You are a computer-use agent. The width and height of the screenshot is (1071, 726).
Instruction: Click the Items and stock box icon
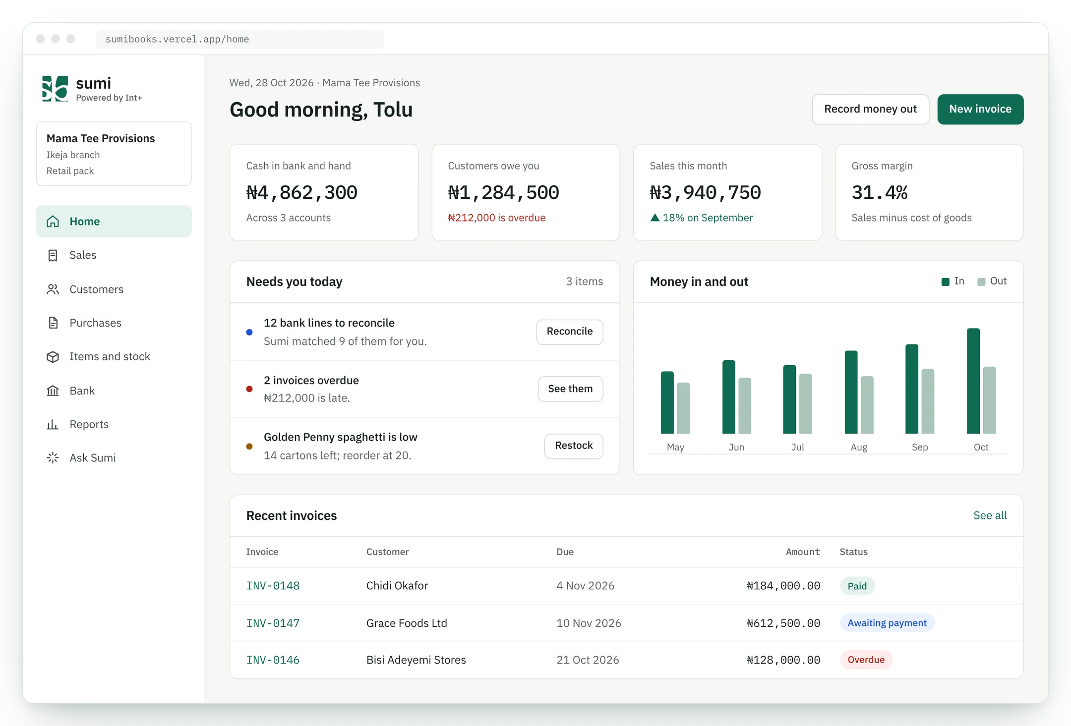(53, 357)
